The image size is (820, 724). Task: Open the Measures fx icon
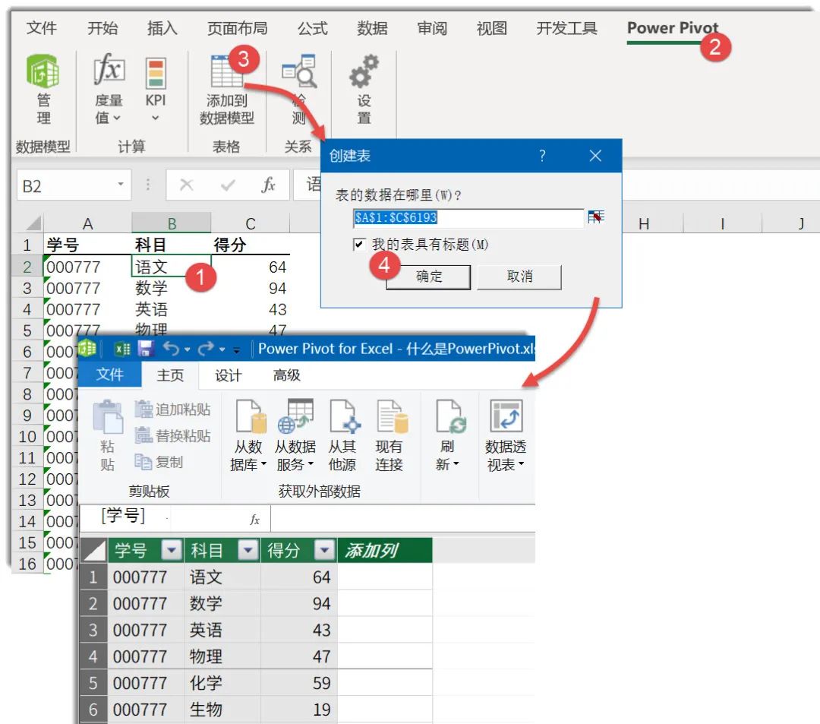[109, 70]
